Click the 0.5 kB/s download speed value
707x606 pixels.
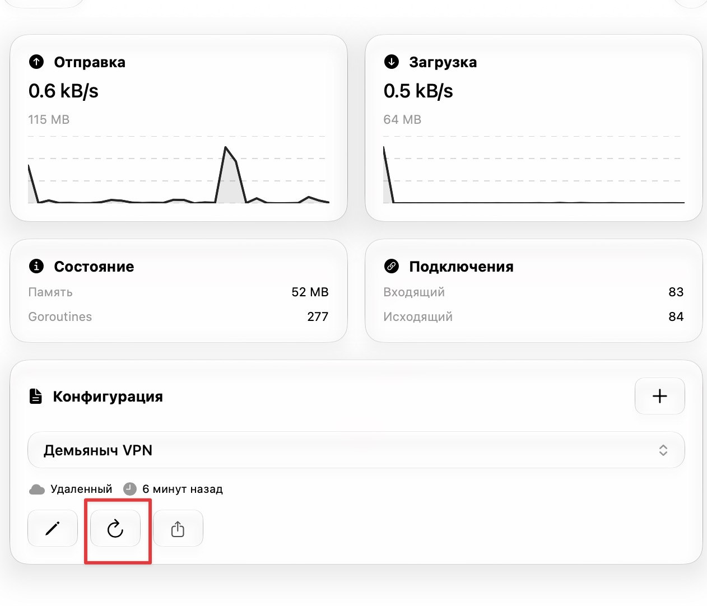[x=418, y=91]
